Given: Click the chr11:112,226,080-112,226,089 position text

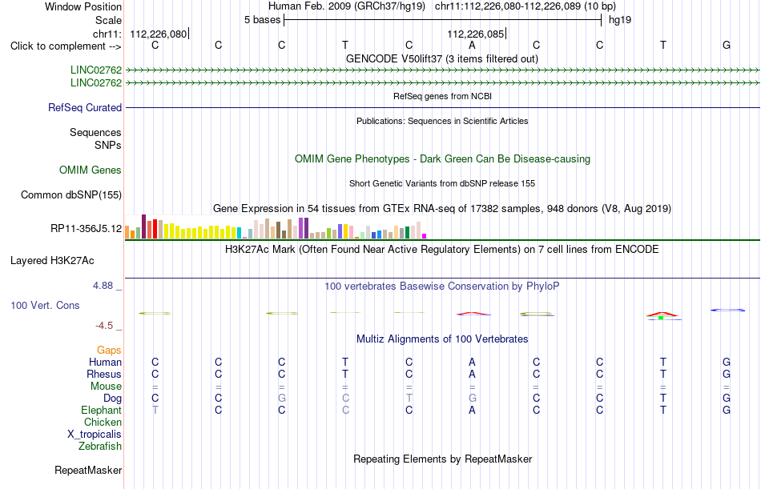Looking at the screenshot, I should [525, 6].
